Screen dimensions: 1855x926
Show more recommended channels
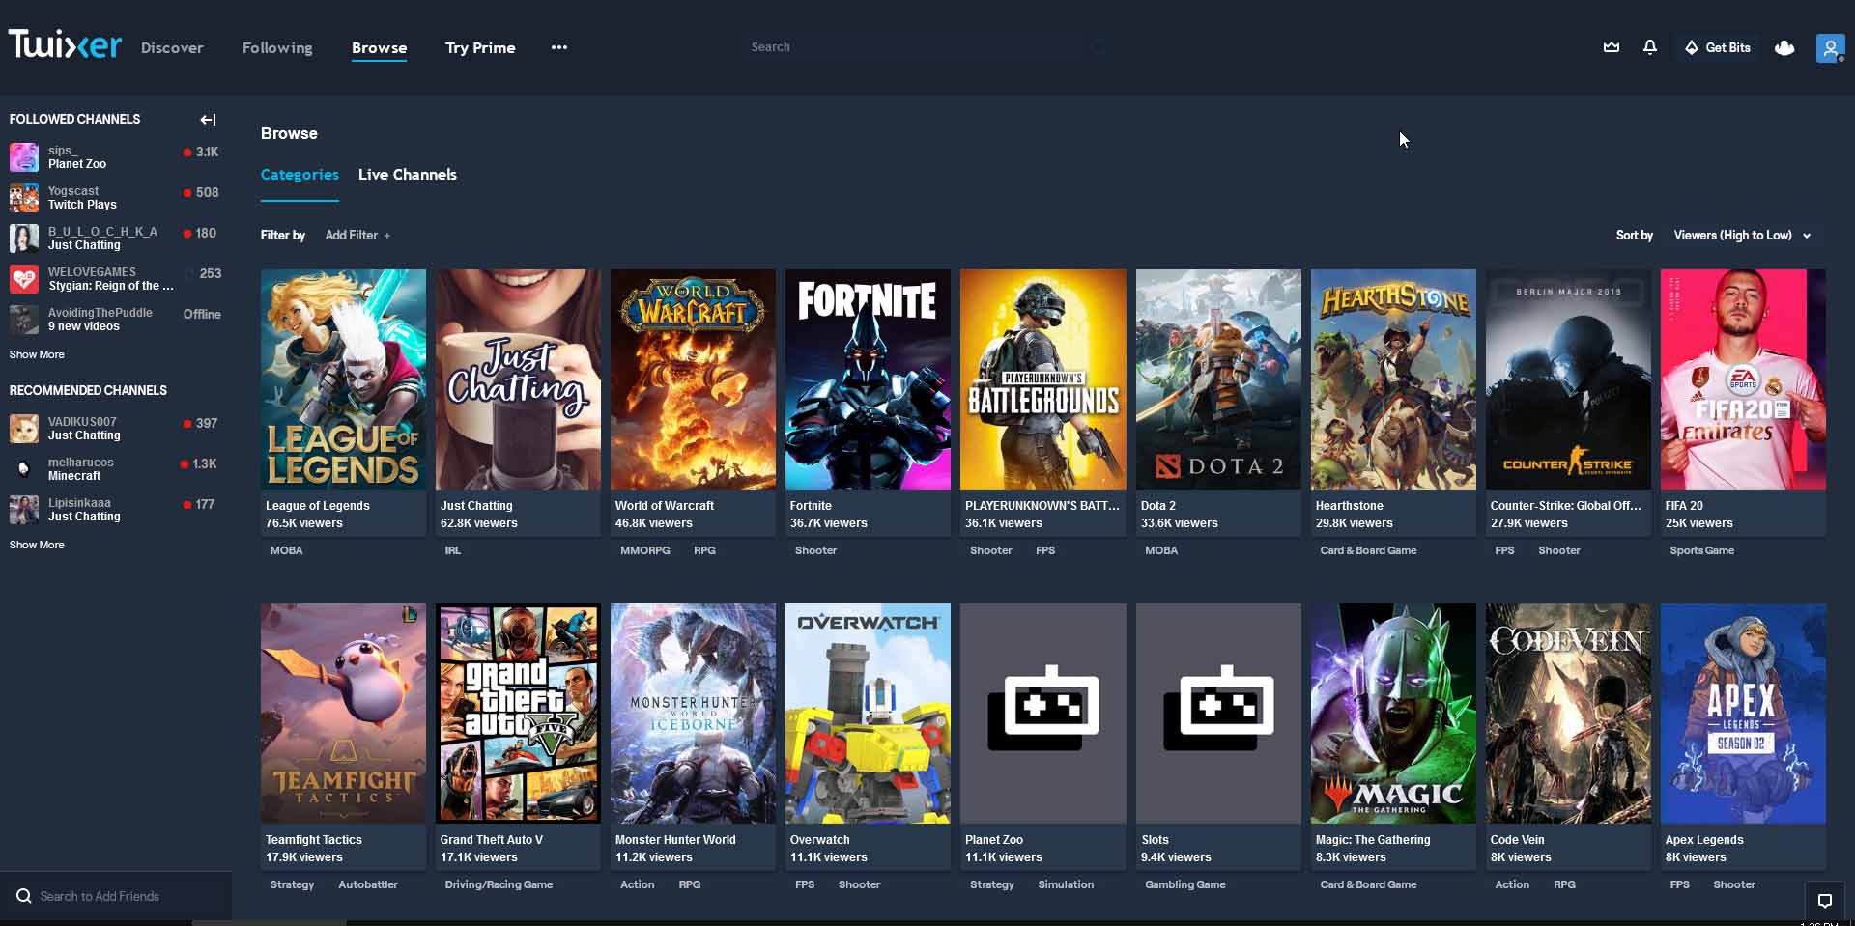tap(37, 545)
